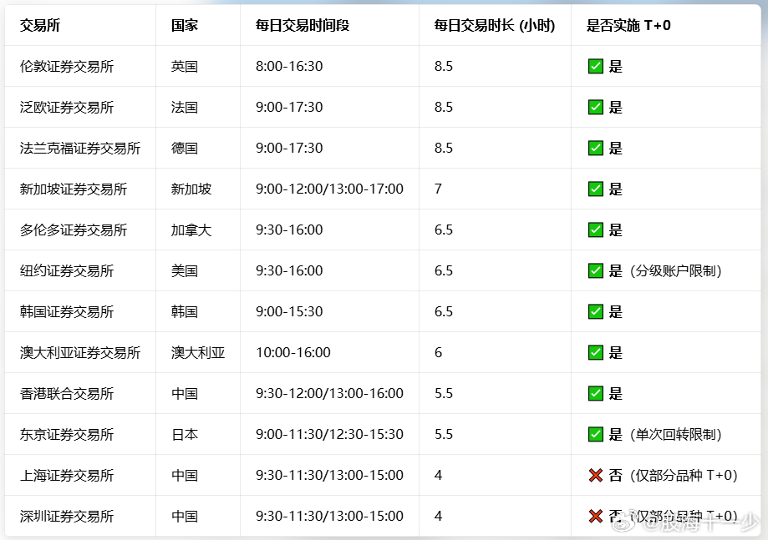Click the green check icon for 多伦多证券交易所
This screenshot has width=768, height=540.
click(x=595, y=230)
